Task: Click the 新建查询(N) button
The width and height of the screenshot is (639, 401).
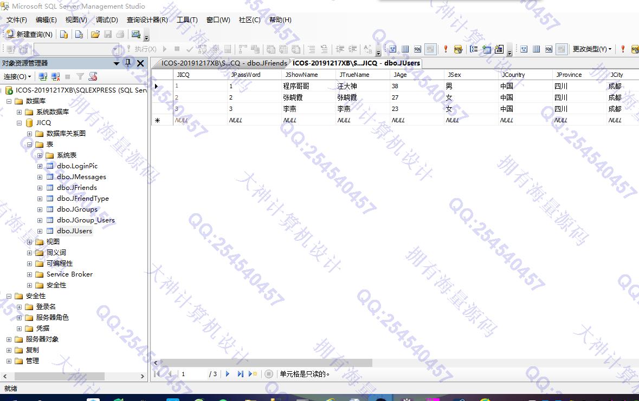Action: (29, 34)
